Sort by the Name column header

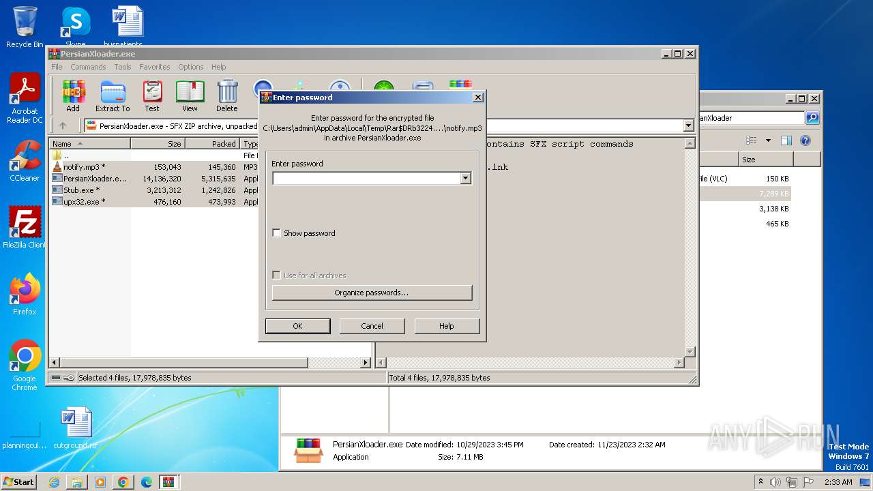(x=90, y=144)
